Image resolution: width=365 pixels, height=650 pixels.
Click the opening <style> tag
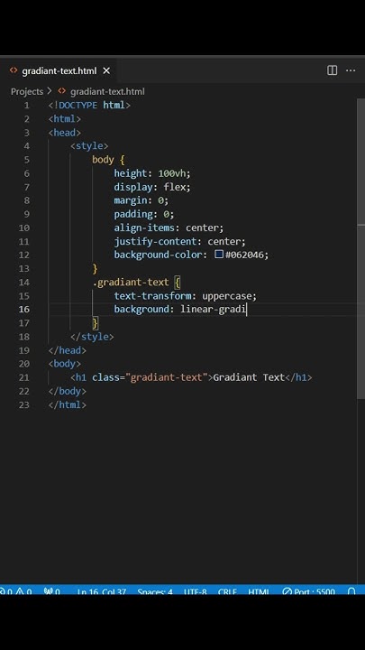(89, 146)
